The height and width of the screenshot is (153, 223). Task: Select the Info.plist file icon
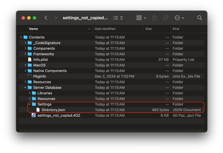coord(30,60)
